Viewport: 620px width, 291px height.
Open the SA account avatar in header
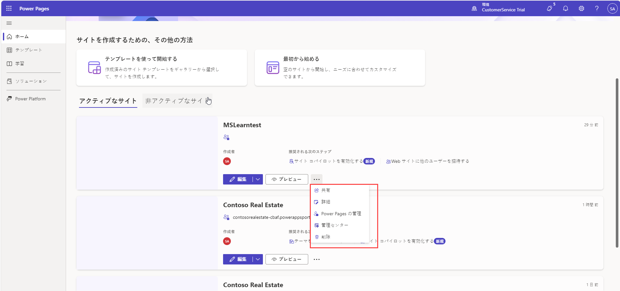point(612,9)
